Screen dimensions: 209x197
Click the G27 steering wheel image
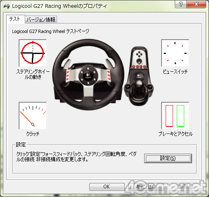tap(88, 75)
